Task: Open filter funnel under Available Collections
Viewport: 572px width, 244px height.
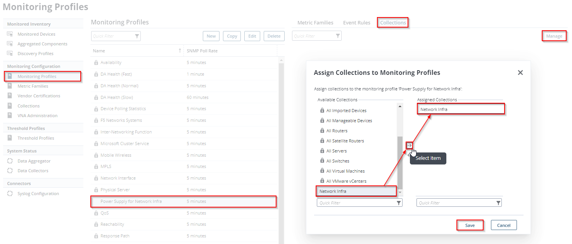Action: (x=399, y=203)
